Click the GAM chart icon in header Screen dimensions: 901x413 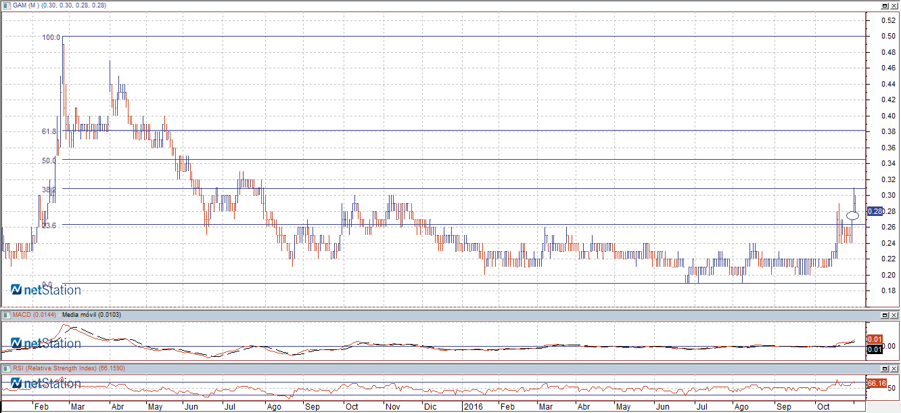(x=5, y=5)
